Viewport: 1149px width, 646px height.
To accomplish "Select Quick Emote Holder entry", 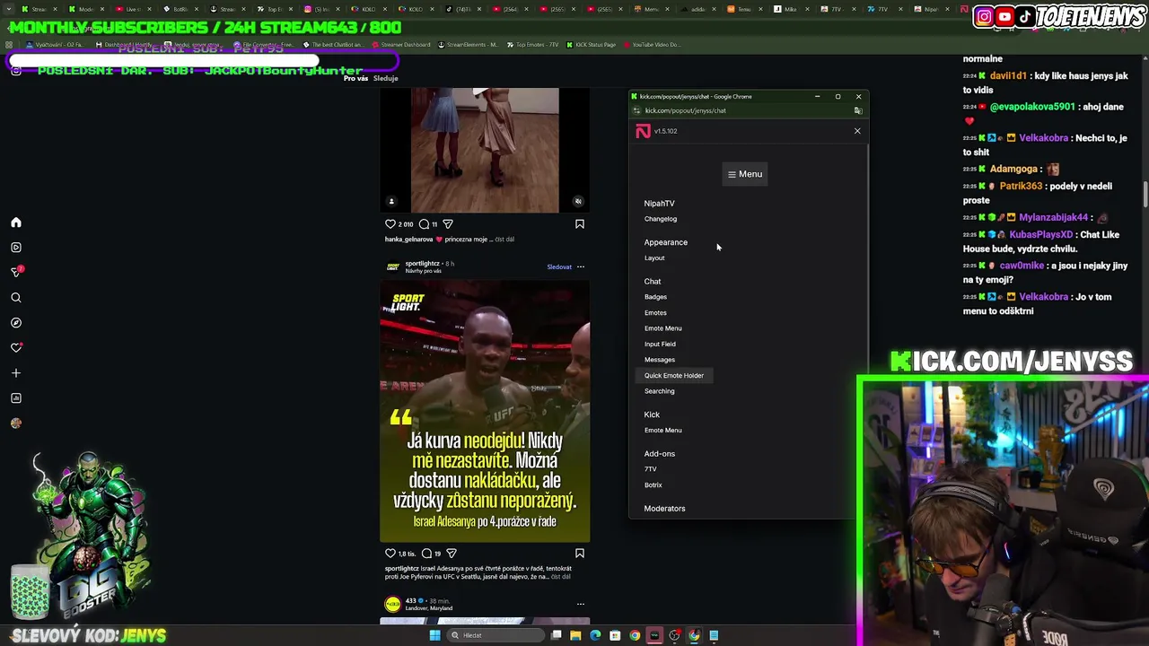I will [674, 376].
